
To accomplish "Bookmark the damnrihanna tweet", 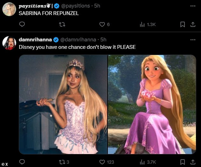I will [x=183, y=162].
